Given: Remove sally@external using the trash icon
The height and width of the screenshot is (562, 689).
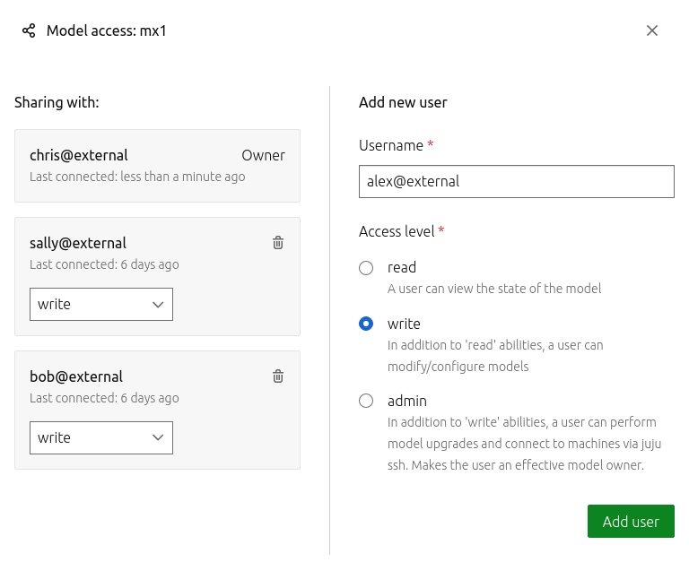Looking at the screenshot, I should click(x=278, y=243).
